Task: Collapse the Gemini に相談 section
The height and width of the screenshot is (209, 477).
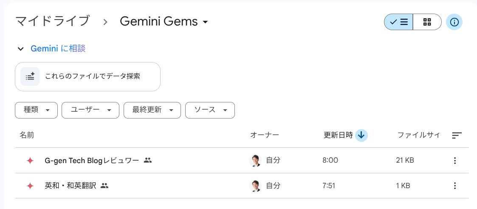Action: pyautogui.click(x=20, y=49)
